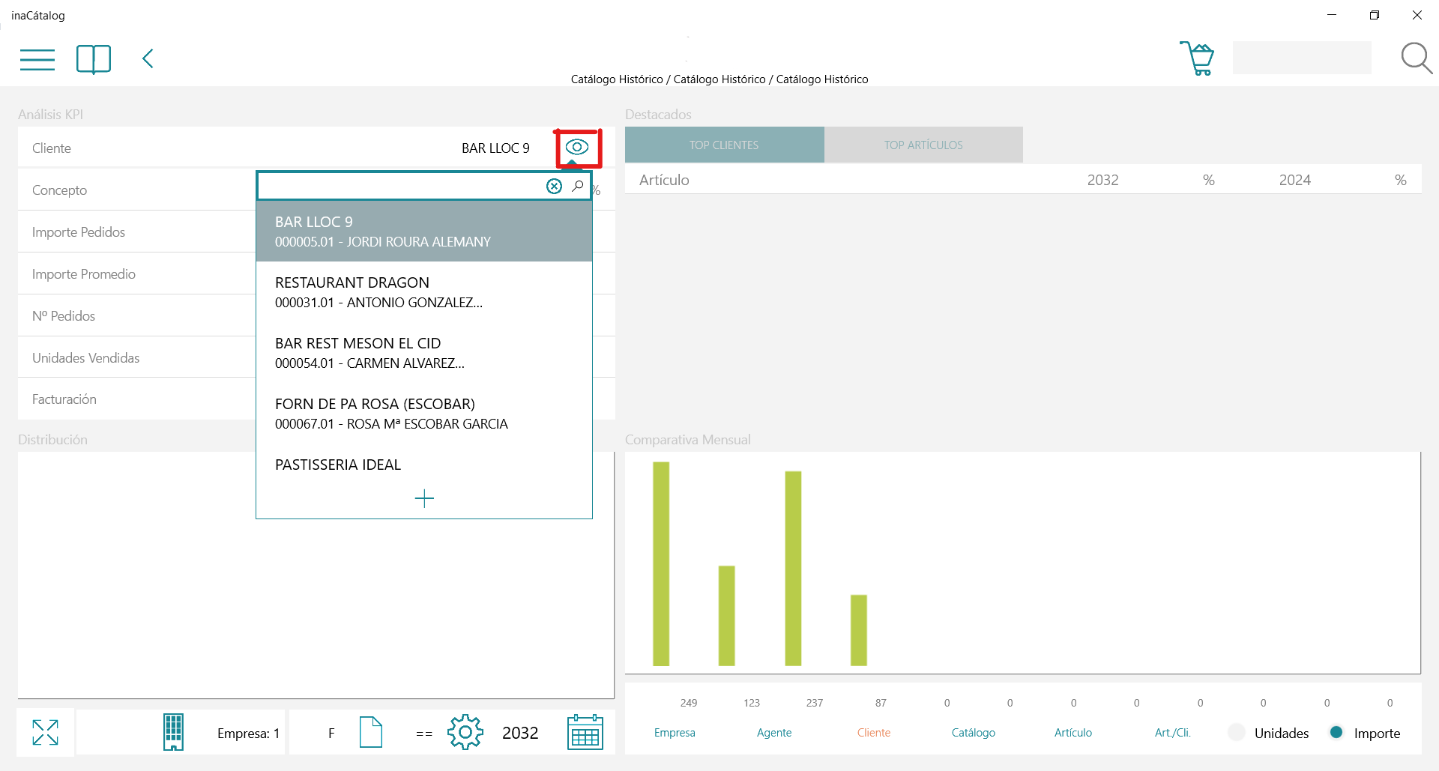This screenshot has width=1439, height=771.
Task: Click the Unidades Vendidas KPI row
Action: click(137, 358)
